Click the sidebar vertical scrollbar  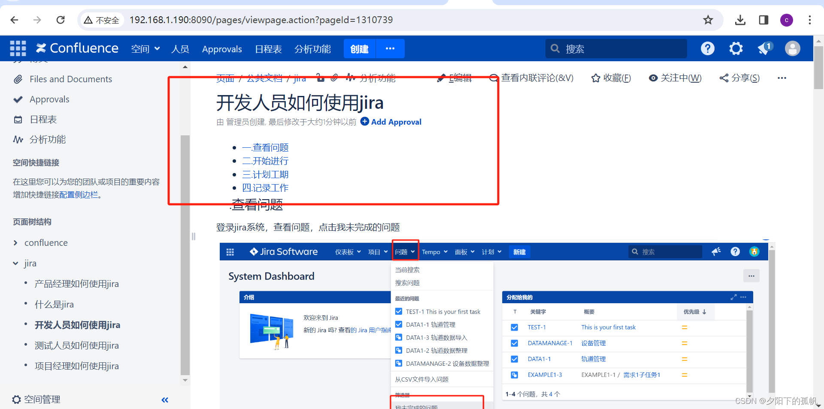tap(185, 254)
